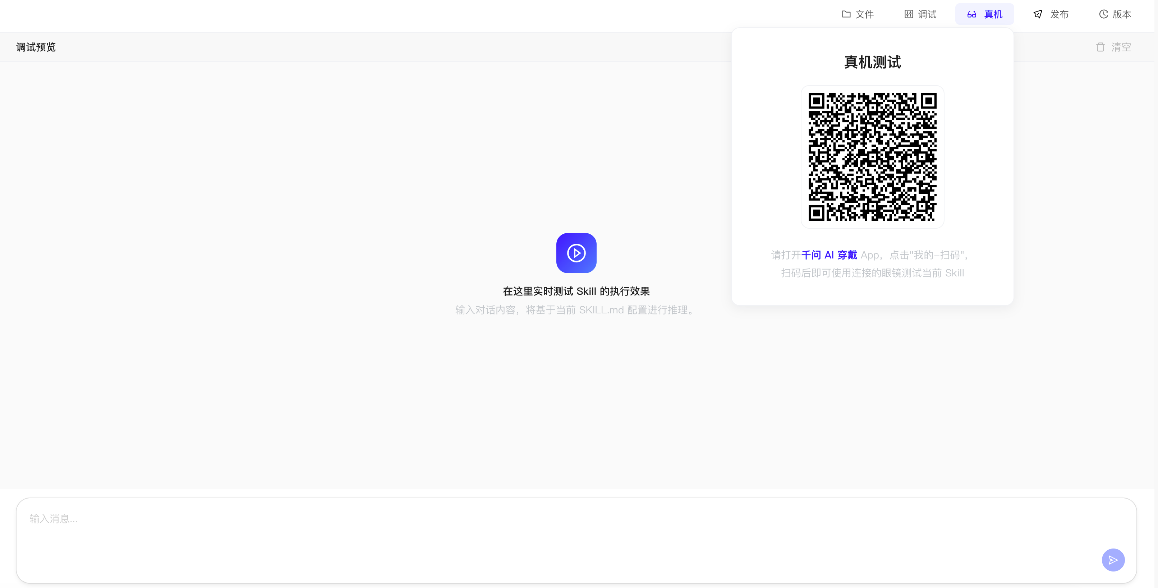This screenshot has width=1158, height=588.
Task: Clear the chat with 清空 button
Action: [x=1113, y=47]
